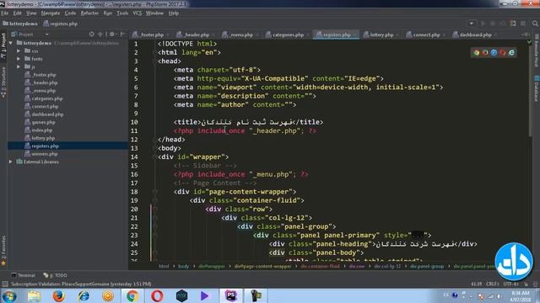Image resolution: width=540 pixels, height=303 pixels.
Task: Toggle fold marker at line 18
Action: [155, 192]
